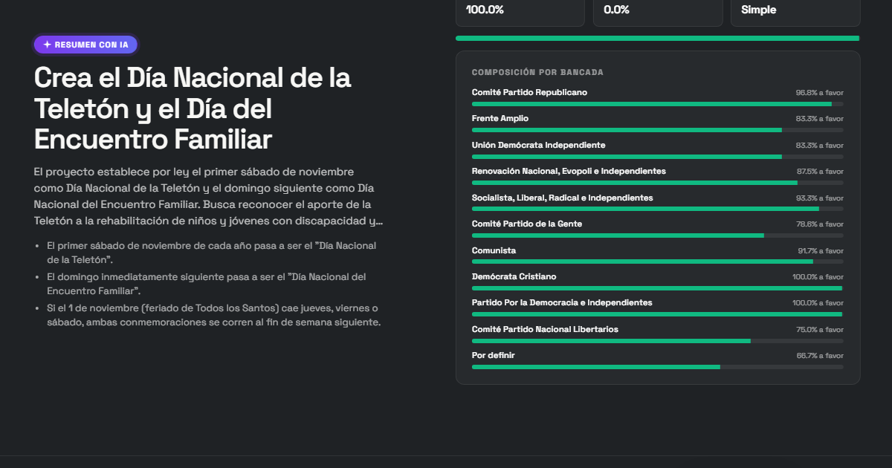Click Socialista, Liberal, Radical e Independientes label
The image size is (892, 468).
[x=563, y=198]
